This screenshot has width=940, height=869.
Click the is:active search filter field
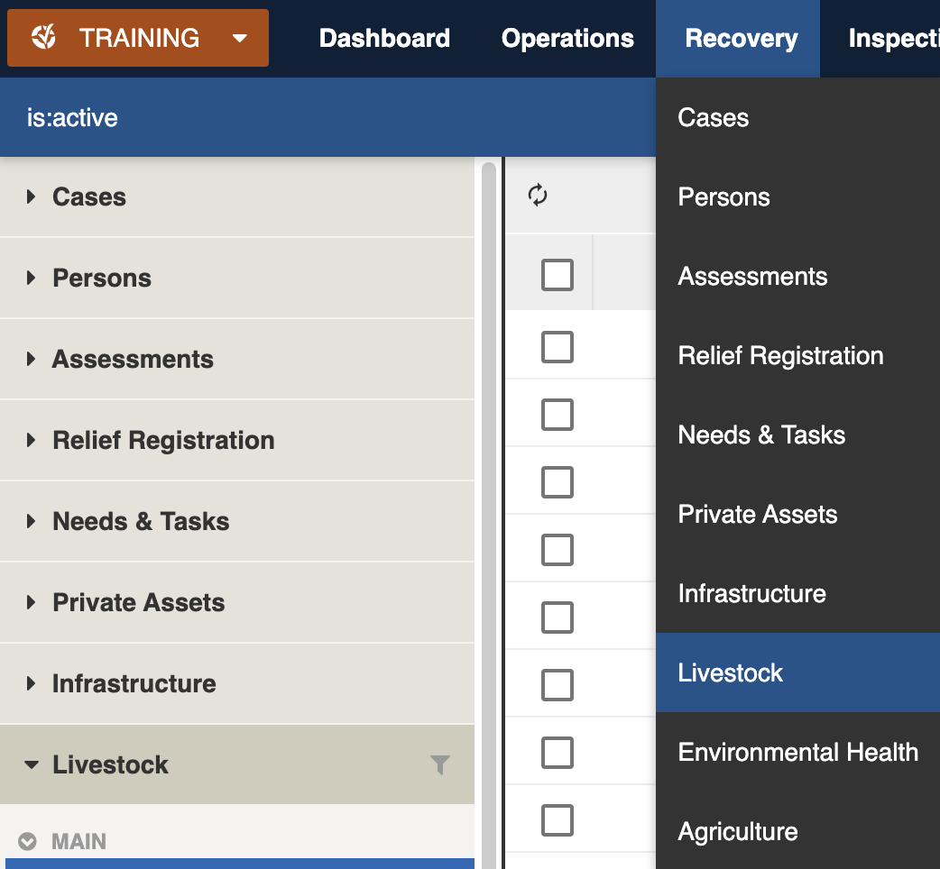[x=325, y=117]
